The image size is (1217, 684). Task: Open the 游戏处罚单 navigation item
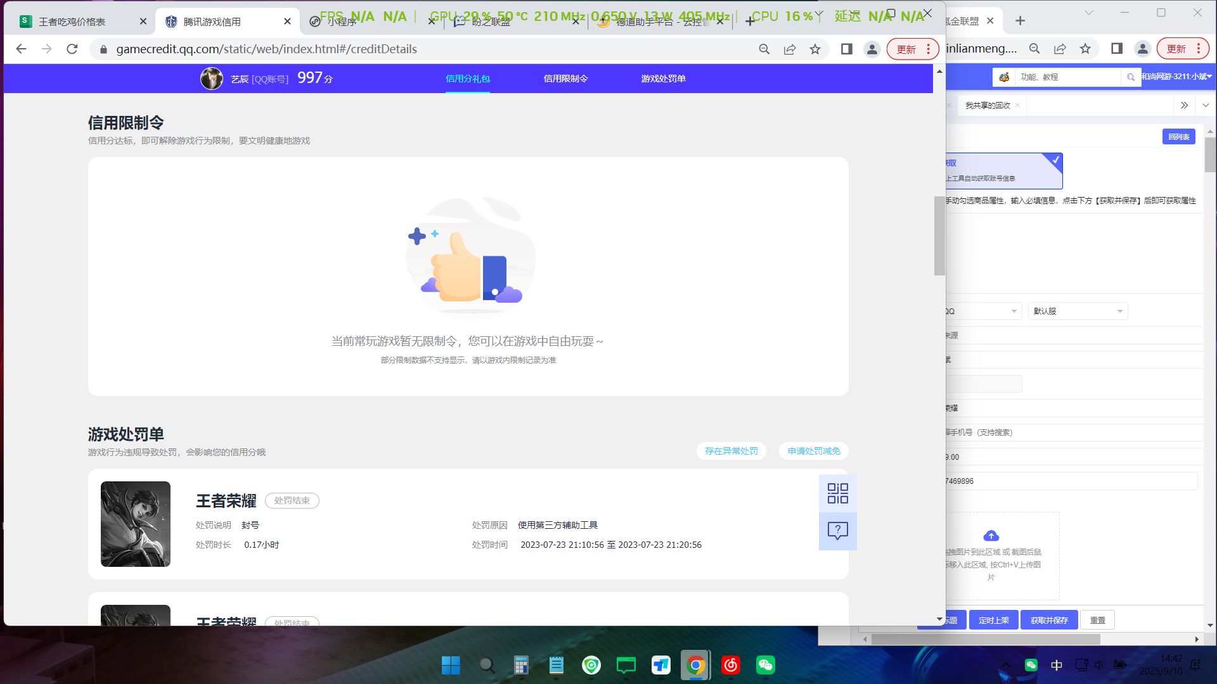663,79
